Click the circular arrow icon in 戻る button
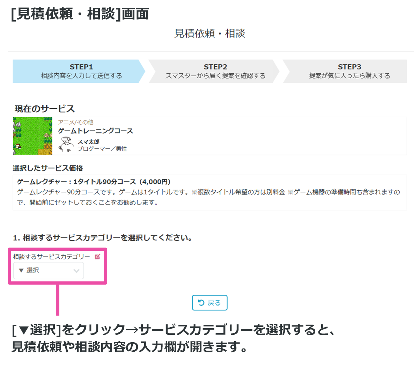419x367 pixels. [x=201, y=302]
